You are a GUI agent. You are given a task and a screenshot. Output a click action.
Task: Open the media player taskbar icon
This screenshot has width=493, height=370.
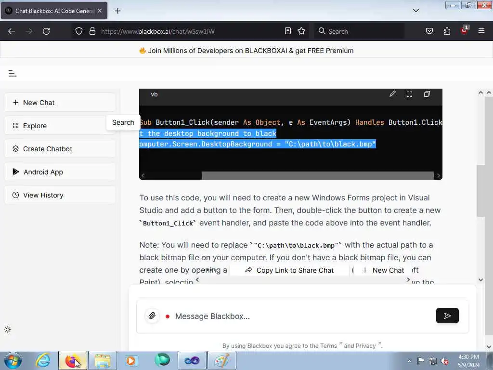point(131,360)
